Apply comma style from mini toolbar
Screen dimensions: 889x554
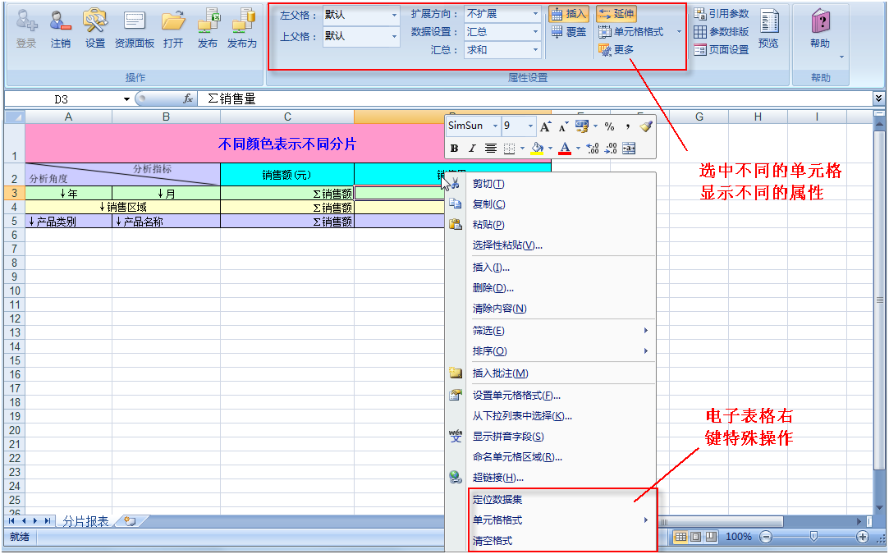628,126
